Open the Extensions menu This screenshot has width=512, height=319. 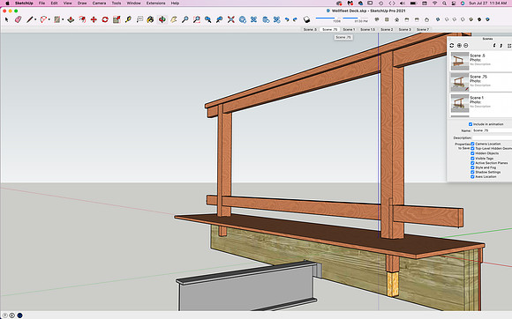pyautogui.click(x=155, y=3)
